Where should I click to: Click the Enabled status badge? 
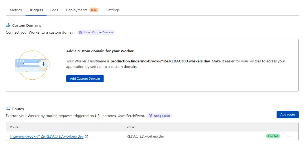(x=273, y=136)
